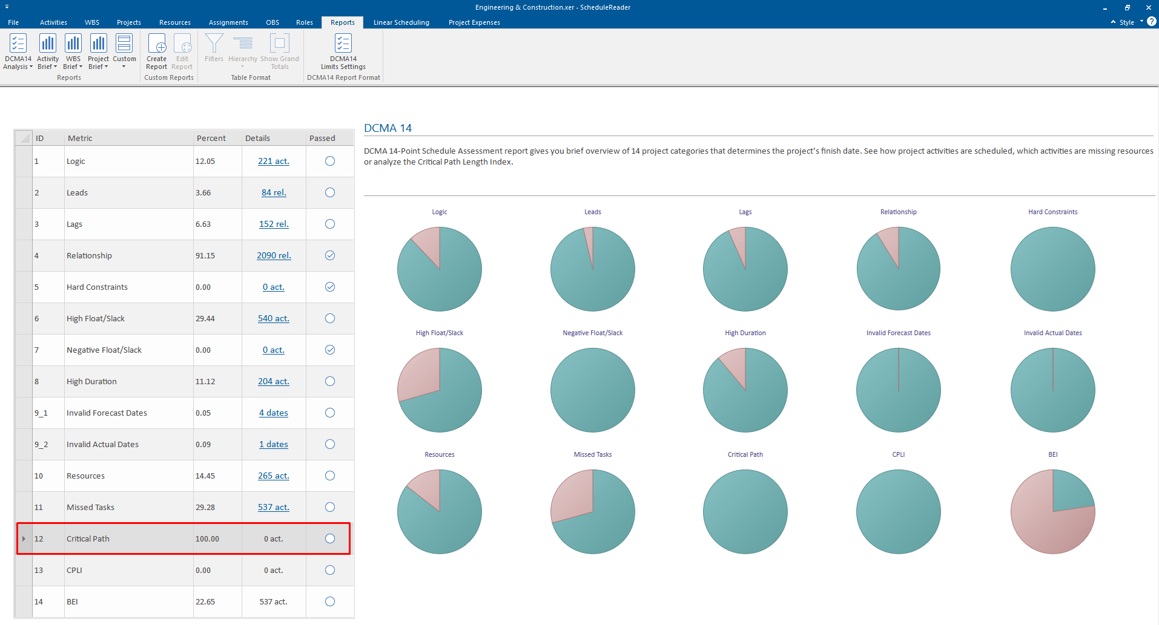
Task: Sort by the Passed column header
Action: [x=329, y=138]
